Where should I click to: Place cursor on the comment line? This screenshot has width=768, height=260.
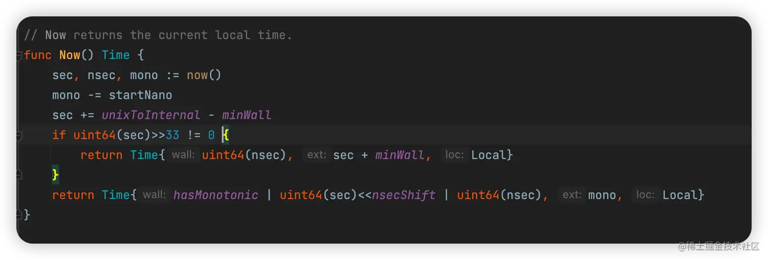(x=157, y=36)
